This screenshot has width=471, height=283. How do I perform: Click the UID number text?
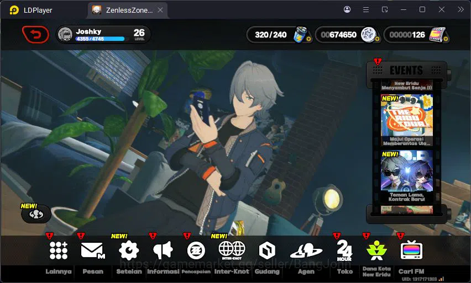(x=420, y=279)
